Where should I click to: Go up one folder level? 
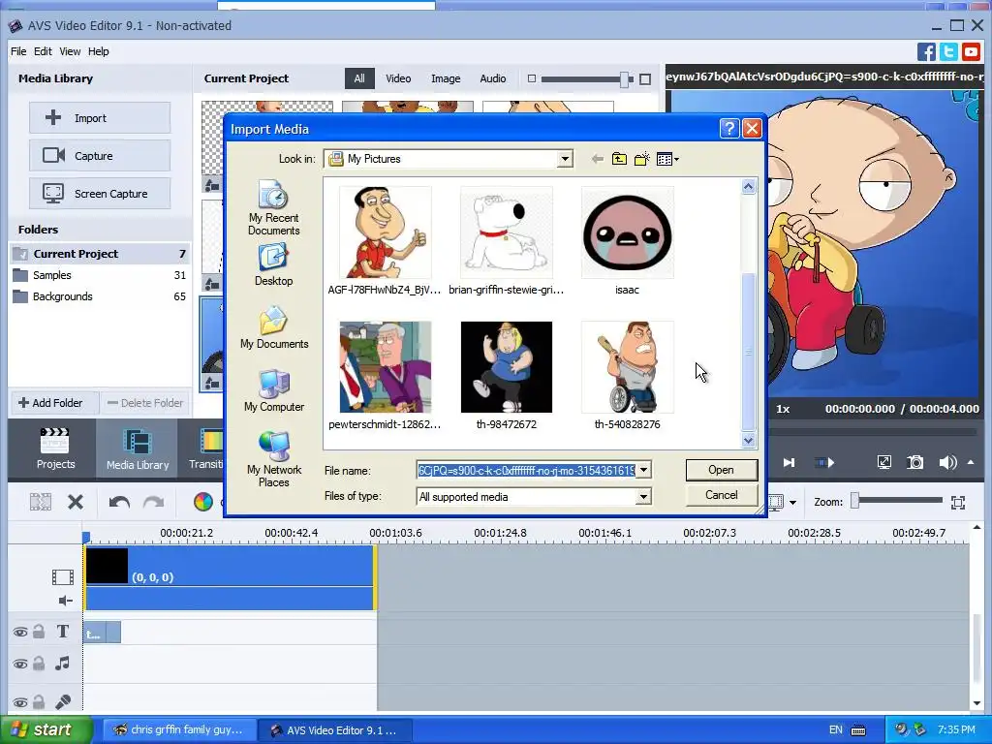click(x=619, y=159)
